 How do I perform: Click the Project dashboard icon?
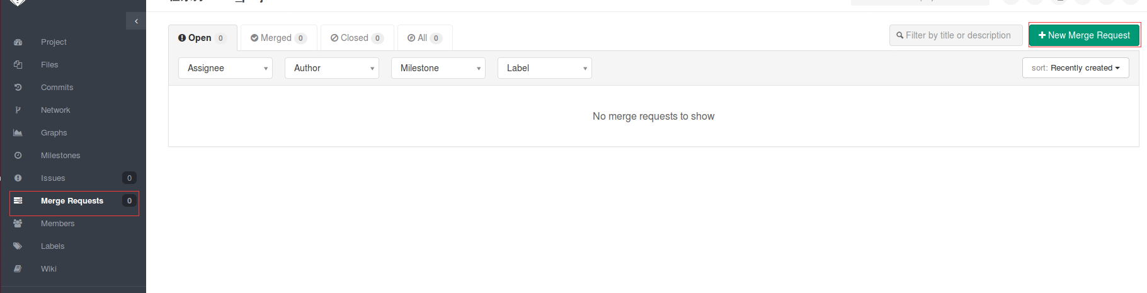[x=18, y=42]
